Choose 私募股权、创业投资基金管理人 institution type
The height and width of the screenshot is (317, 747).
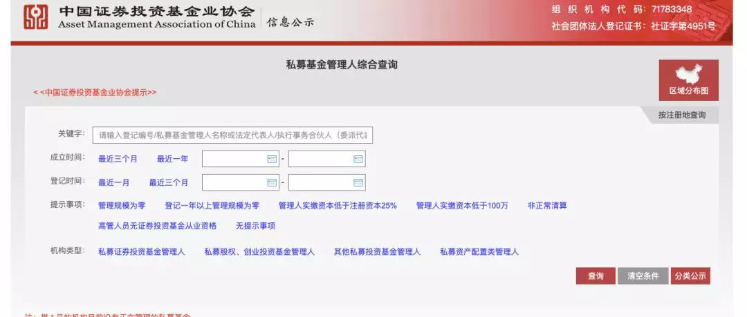point(259,252)
